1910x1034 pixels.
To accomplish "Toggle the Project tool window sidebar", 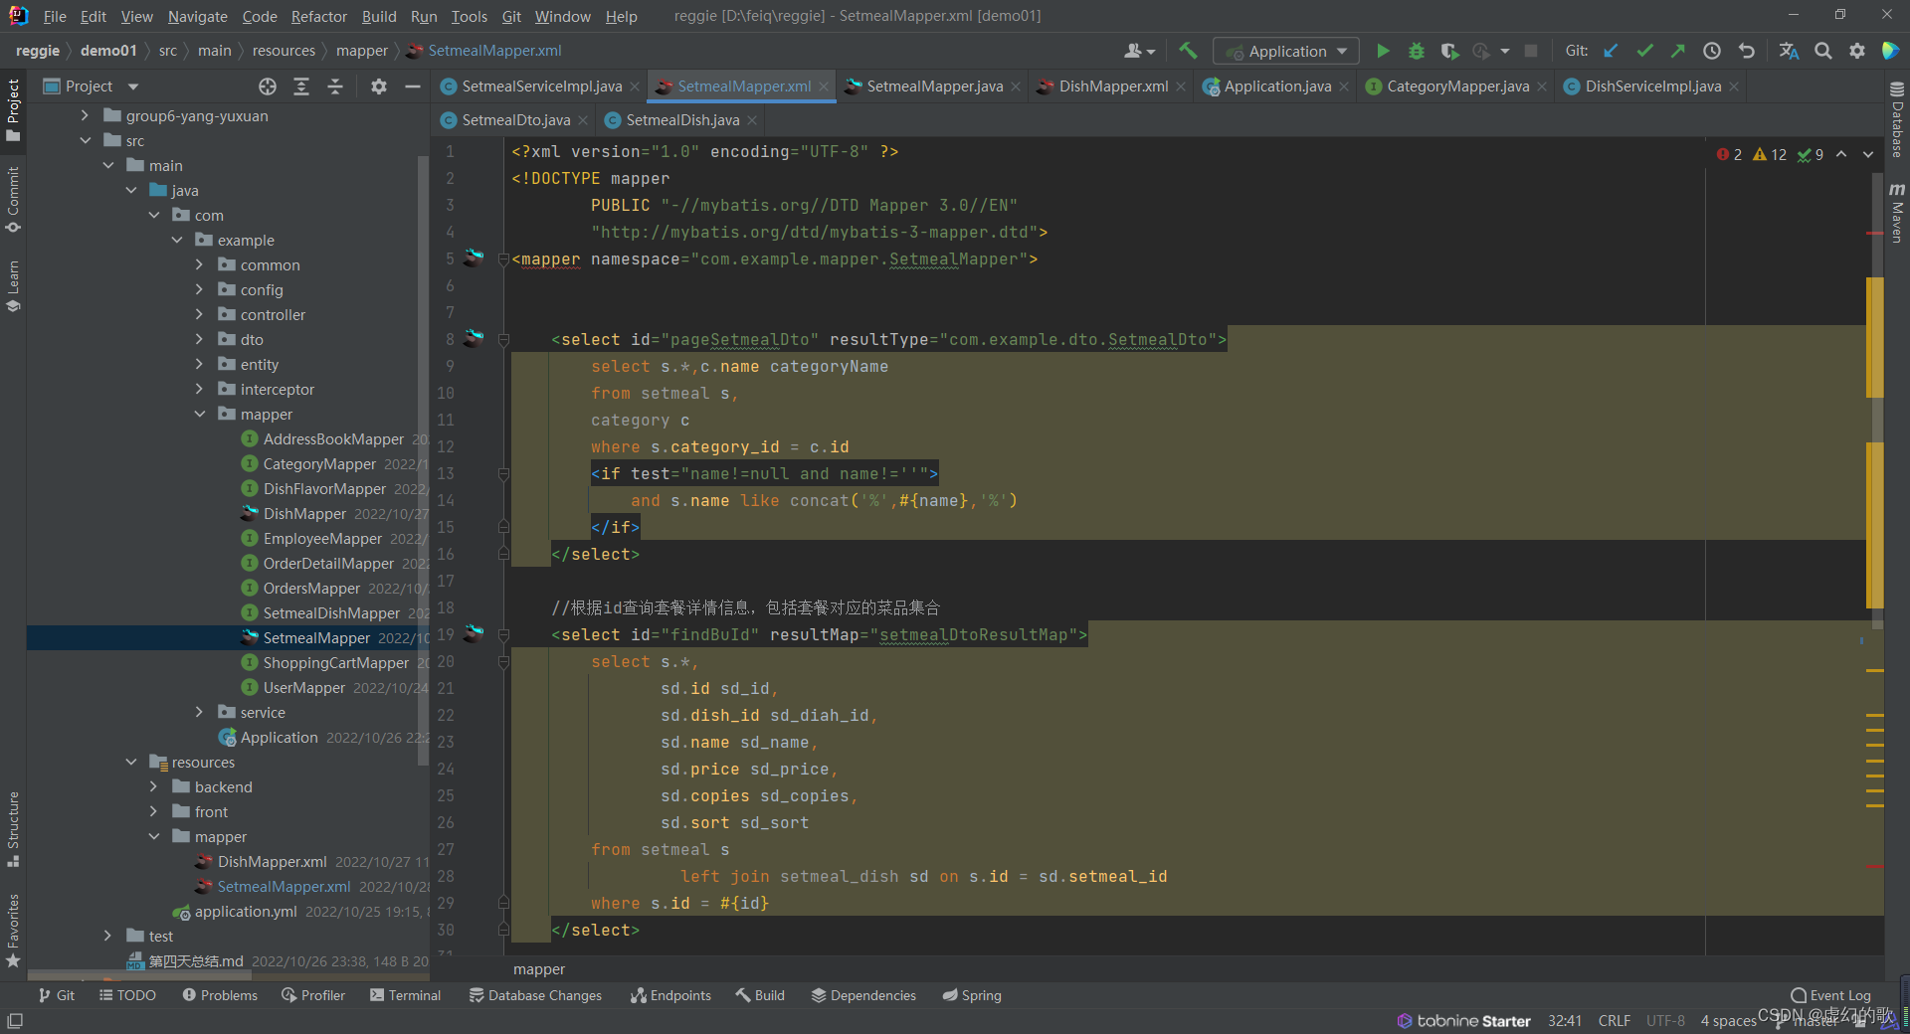I will 13,109.
